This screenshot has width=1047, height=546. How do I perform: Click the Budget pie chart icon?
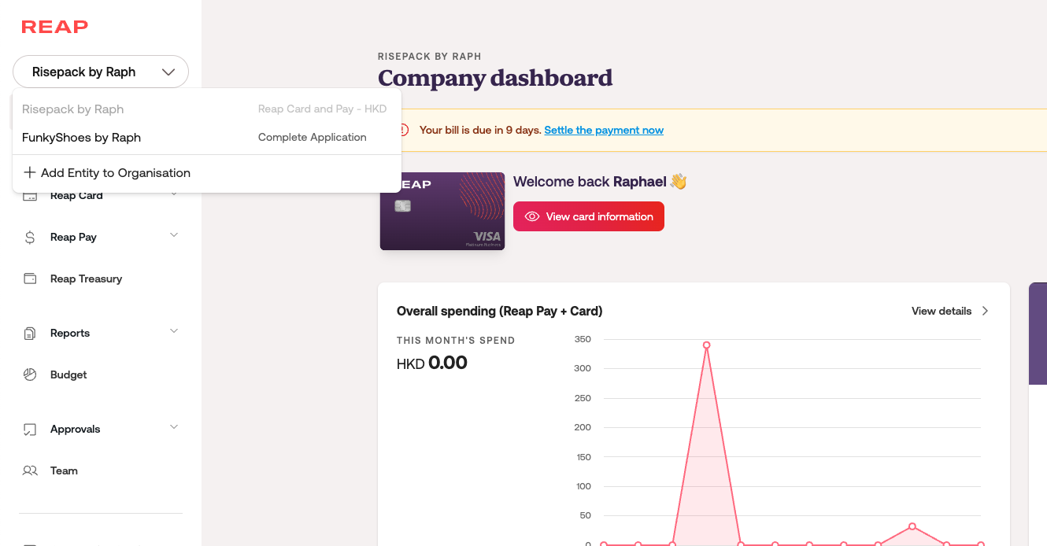click(x=30, y=374)
